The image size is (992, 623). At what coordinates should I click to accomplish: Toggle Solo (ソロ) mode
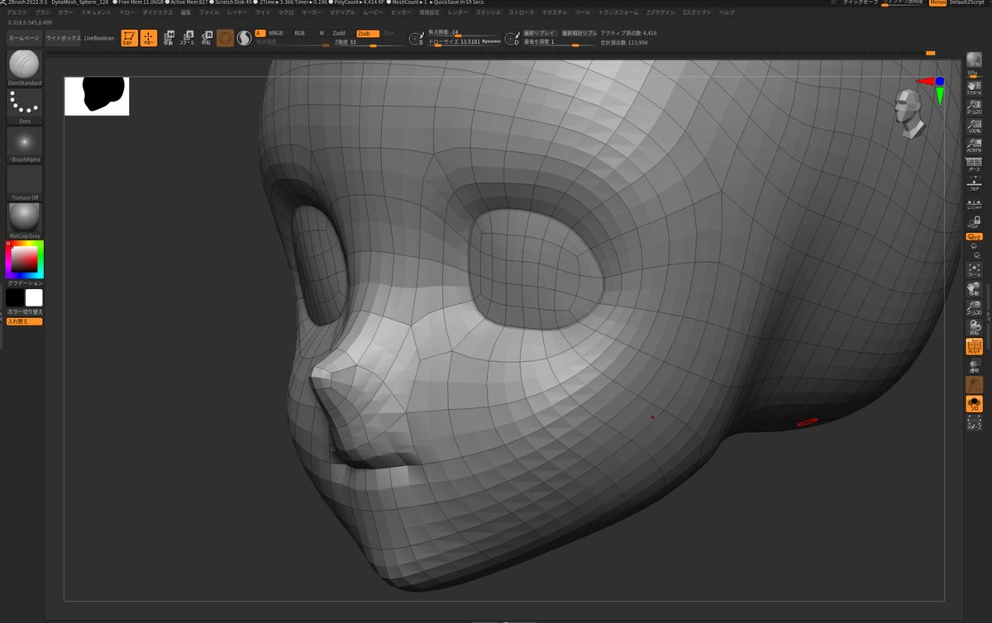(x=974, y=404)
